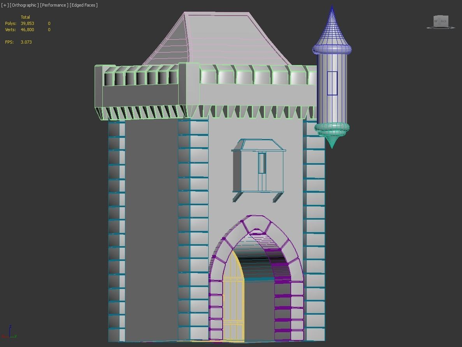
Task: Open the Performance quality label menu
Action: coord(54,5)
